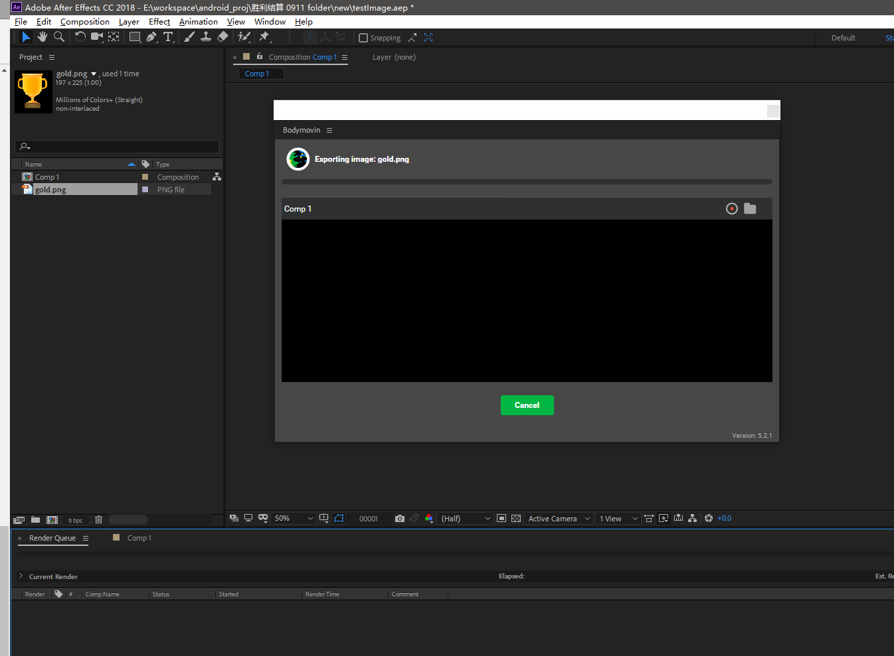Open the project trash to delete items
Screen dimensions: 894x656
click(98, 519)
